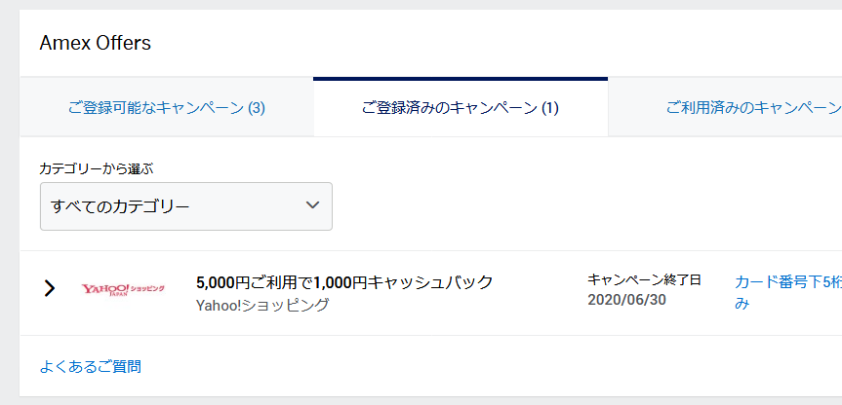This screenshot has height=405, width=842.
Task: Click the すべてのカテゴリー text in the selector
Action: [x=120, y=206]
